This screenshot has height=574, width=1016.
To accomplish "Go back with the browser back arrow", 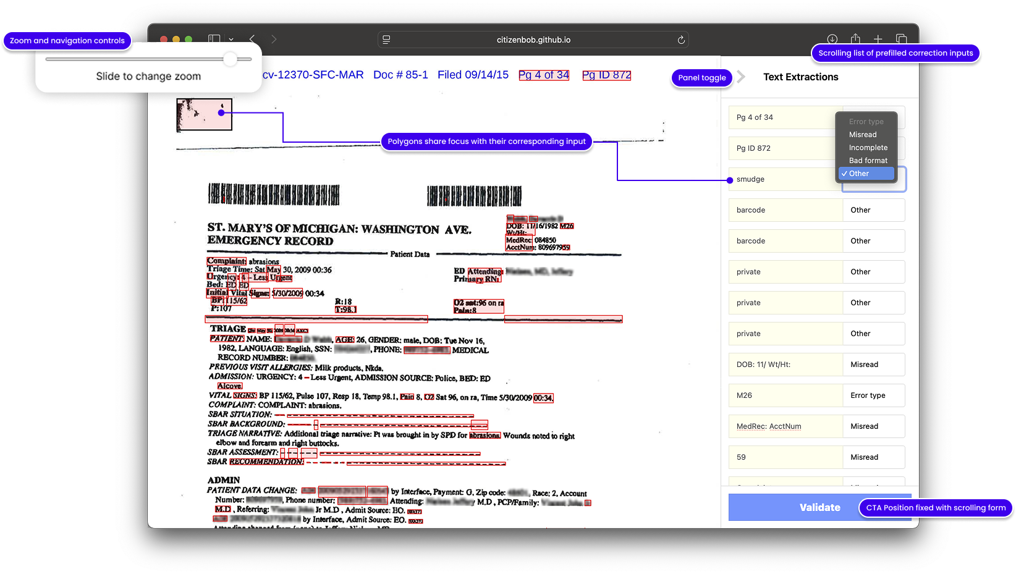I will [252, 39].
